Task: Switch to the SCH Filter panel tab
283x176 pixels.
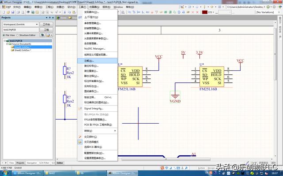Action: [44, 163]
